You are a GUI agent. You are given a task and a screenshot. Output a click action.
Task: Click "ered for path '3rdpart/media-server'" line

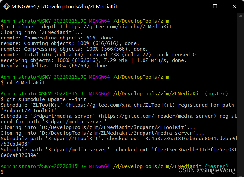click(54, 122)
